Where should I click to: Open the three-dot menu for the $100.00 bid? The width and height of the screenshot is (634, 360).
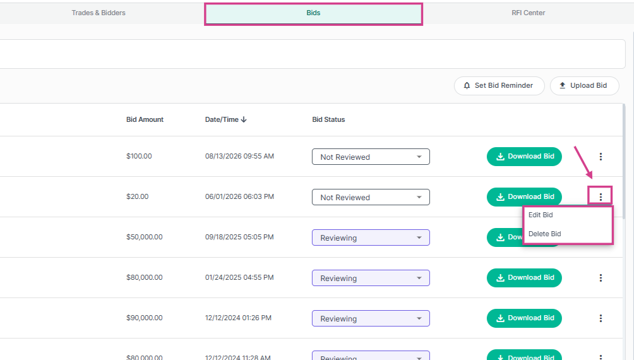601,157
